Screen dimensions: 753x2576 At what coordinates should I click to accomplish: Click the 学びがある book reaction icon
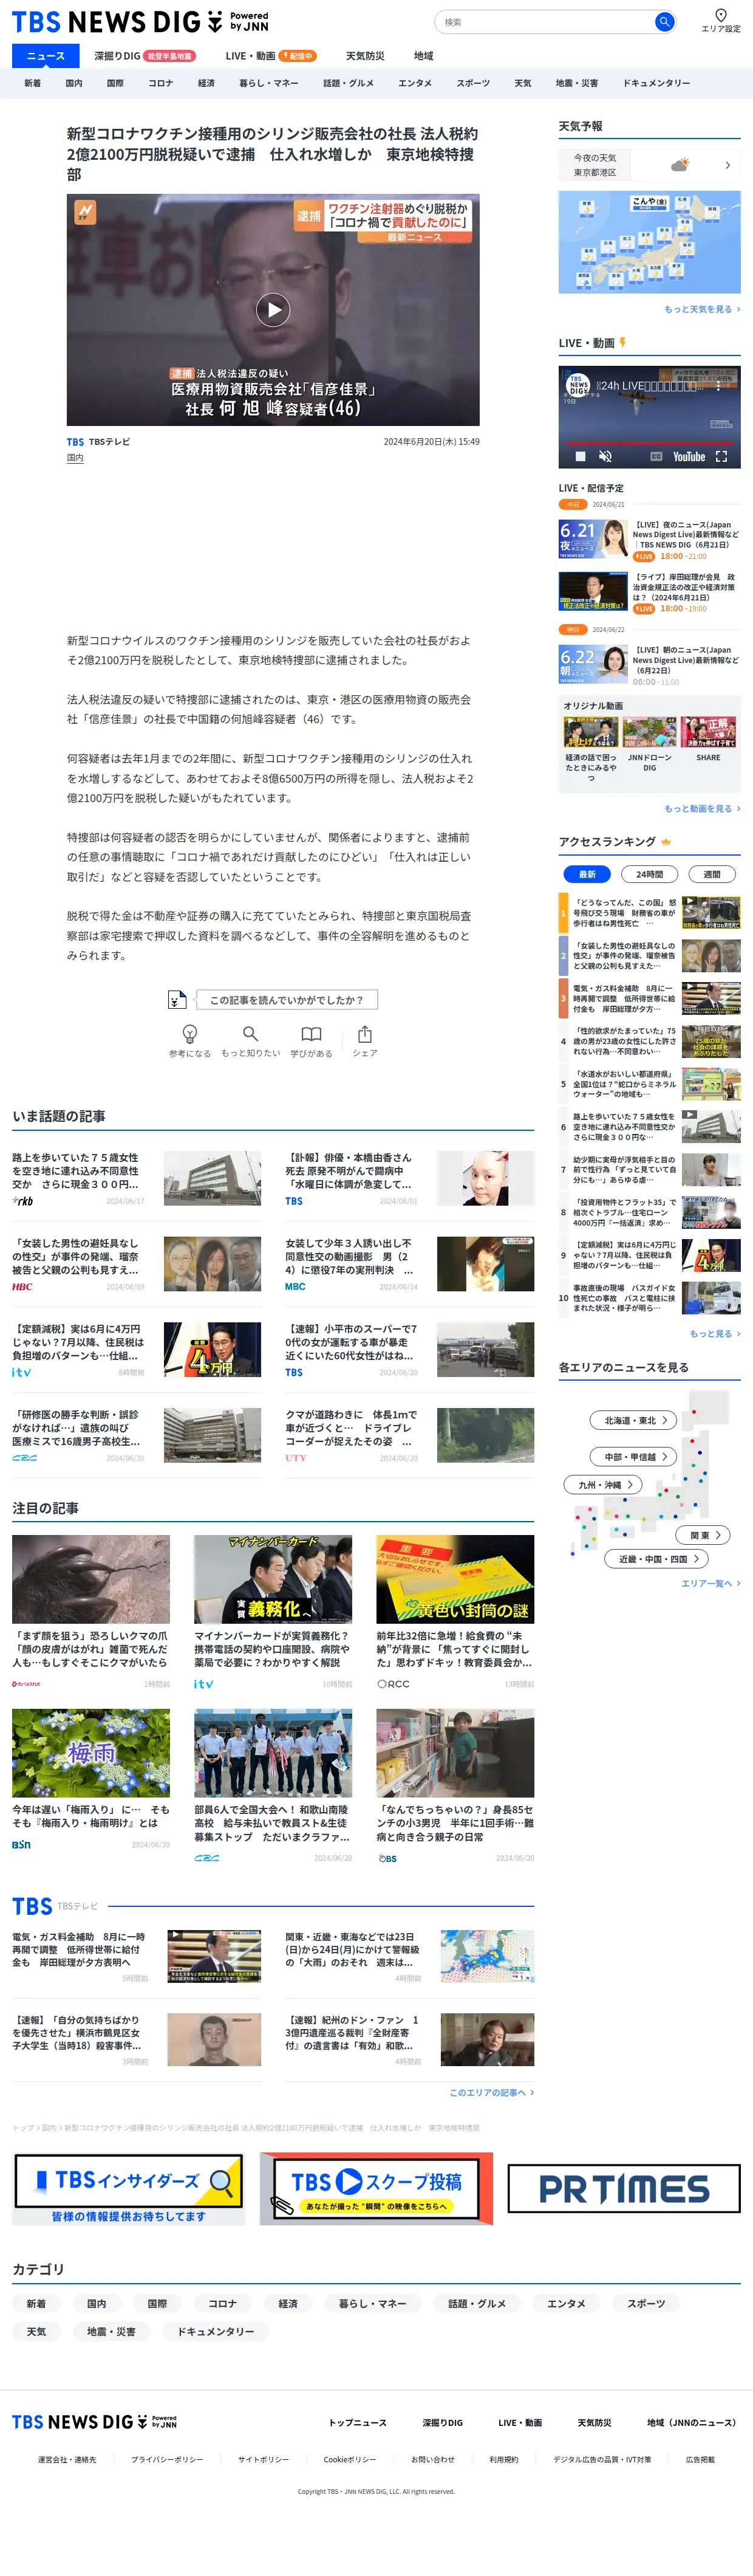point(312,1034)
